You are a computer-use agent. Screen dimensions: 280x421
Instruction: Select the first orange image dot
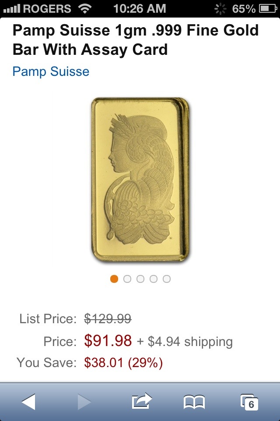pyautogui.click(x=114, y=279)
